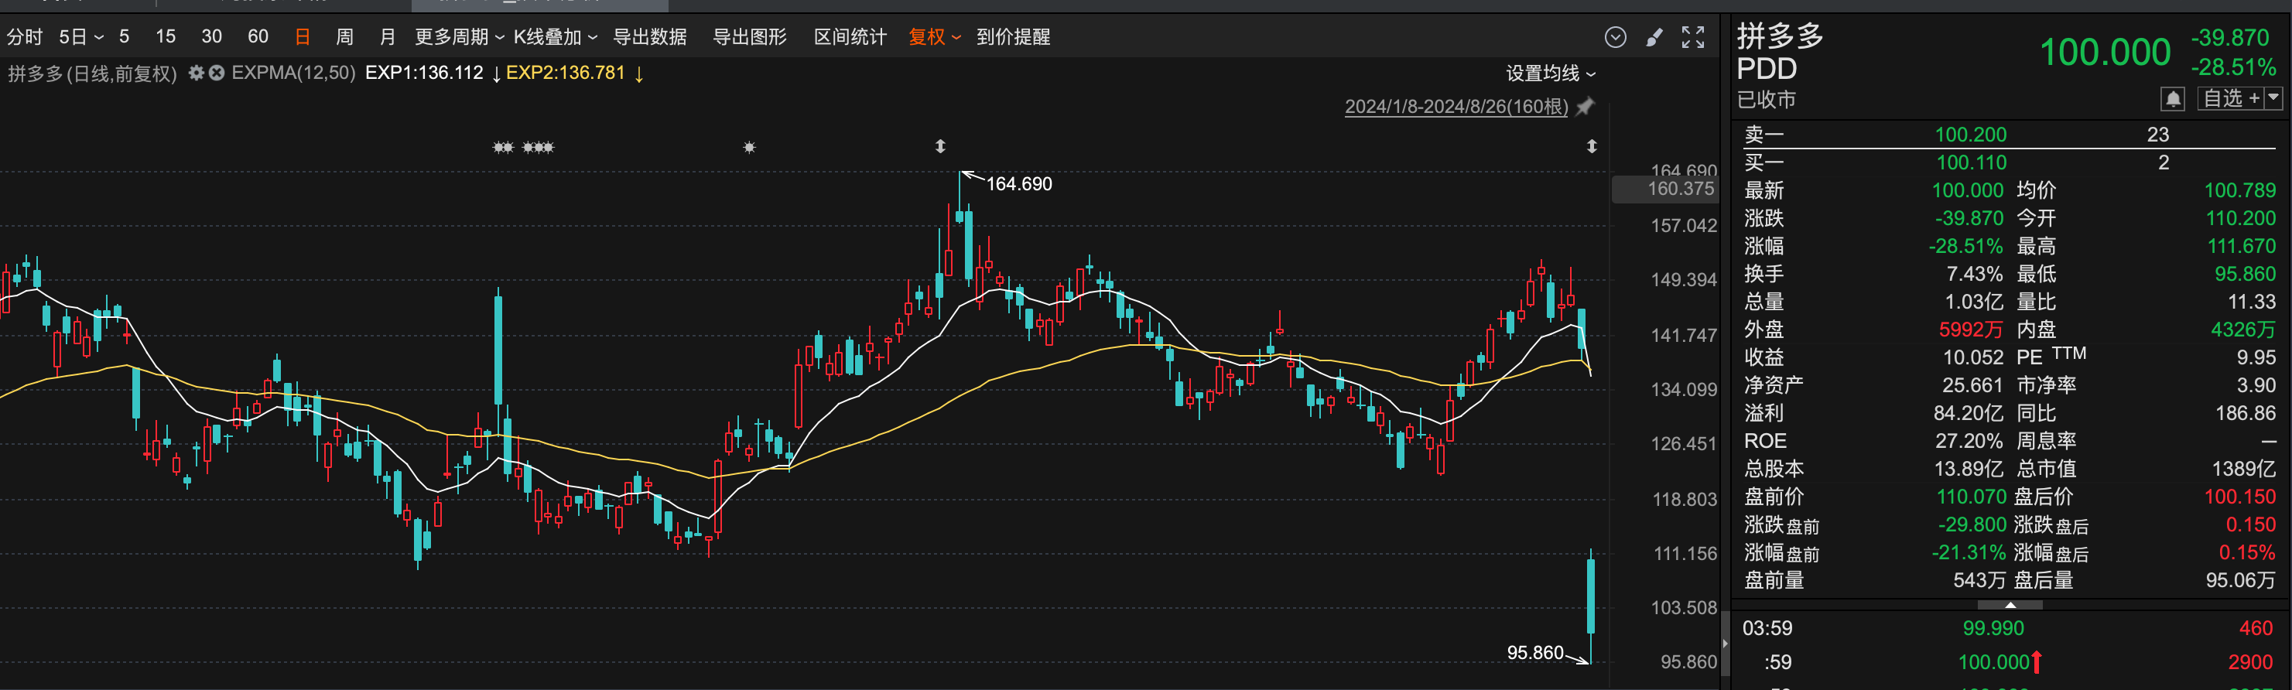This screenshot has height=690, width=2292.
Task: Click the 2024/1/8-2024/8/26(160根) date range link
Action: click(1456, 107)
